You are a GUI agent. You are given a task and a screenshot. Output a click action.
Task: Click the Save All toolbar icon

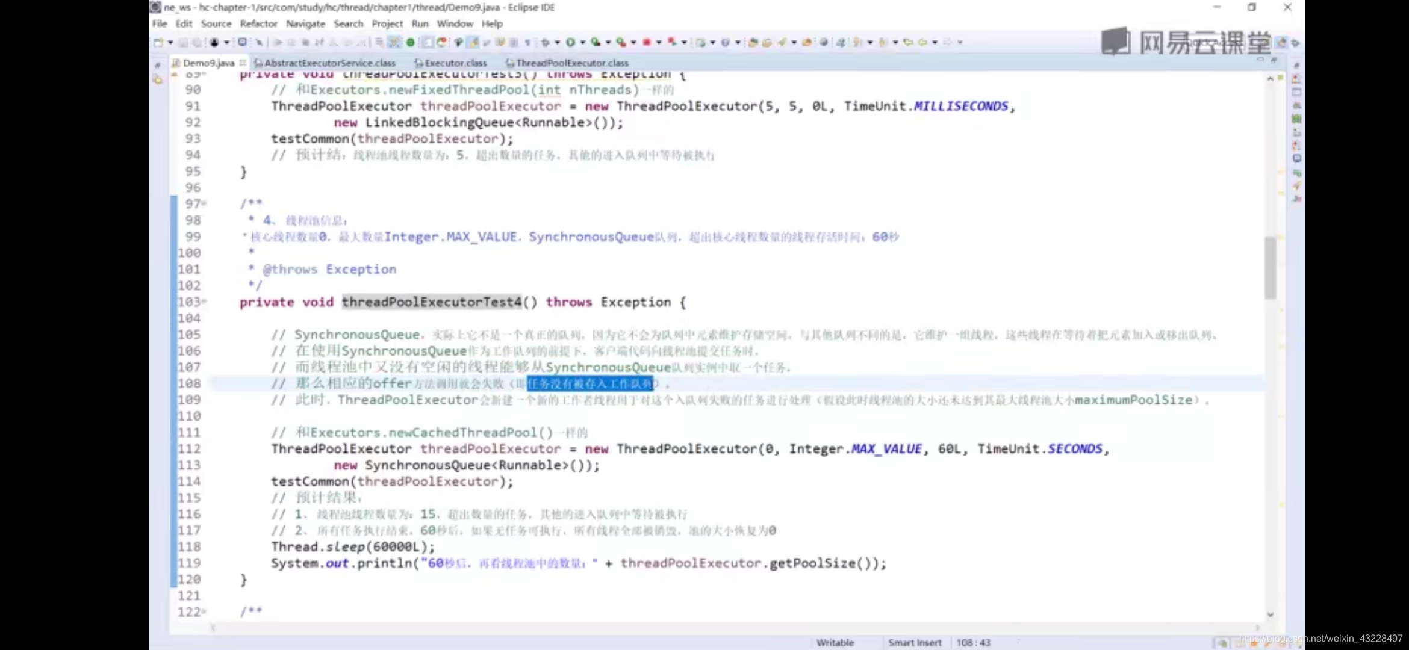pyautogui.click(x=198, y=42)
